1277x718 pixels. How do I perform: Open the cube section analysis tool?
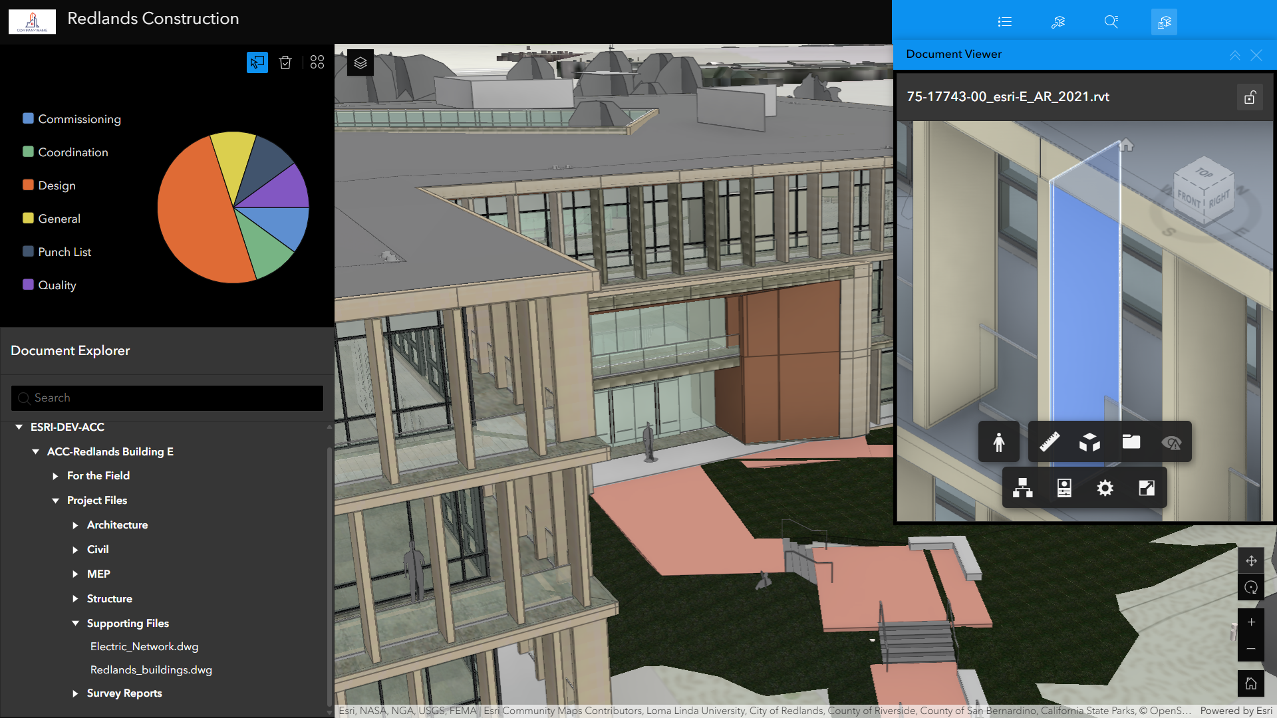[1089, 442]
